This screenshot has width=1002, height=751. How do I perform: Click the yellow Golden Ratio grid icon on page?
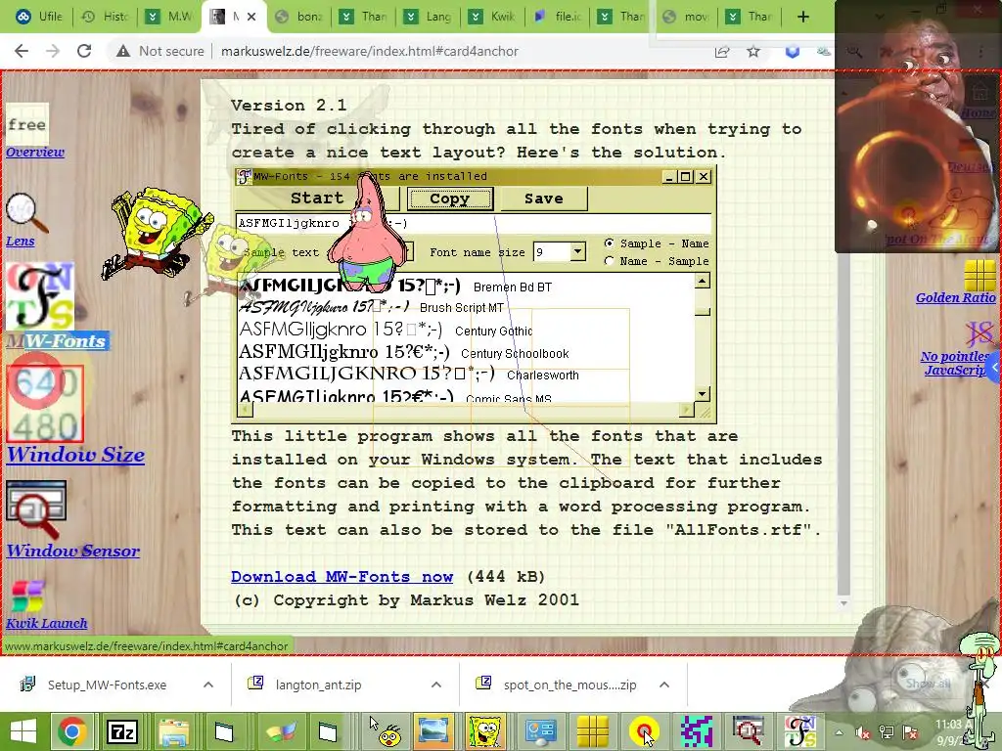[980, 275]
